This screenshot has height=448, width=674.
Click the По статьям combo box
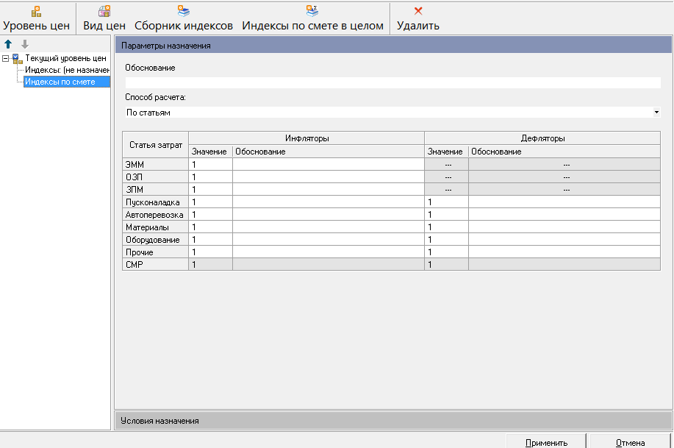click(x=393, y=113)
